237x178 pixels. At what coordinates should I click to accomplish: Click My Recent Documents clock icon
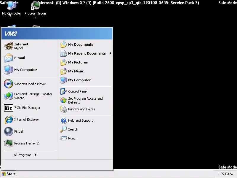coord(63,53)
